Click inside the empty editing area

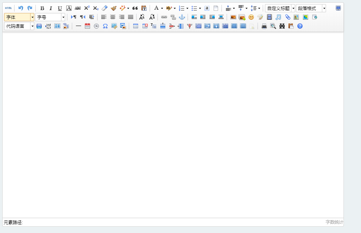pyautogui.click(x=173, y=125)
